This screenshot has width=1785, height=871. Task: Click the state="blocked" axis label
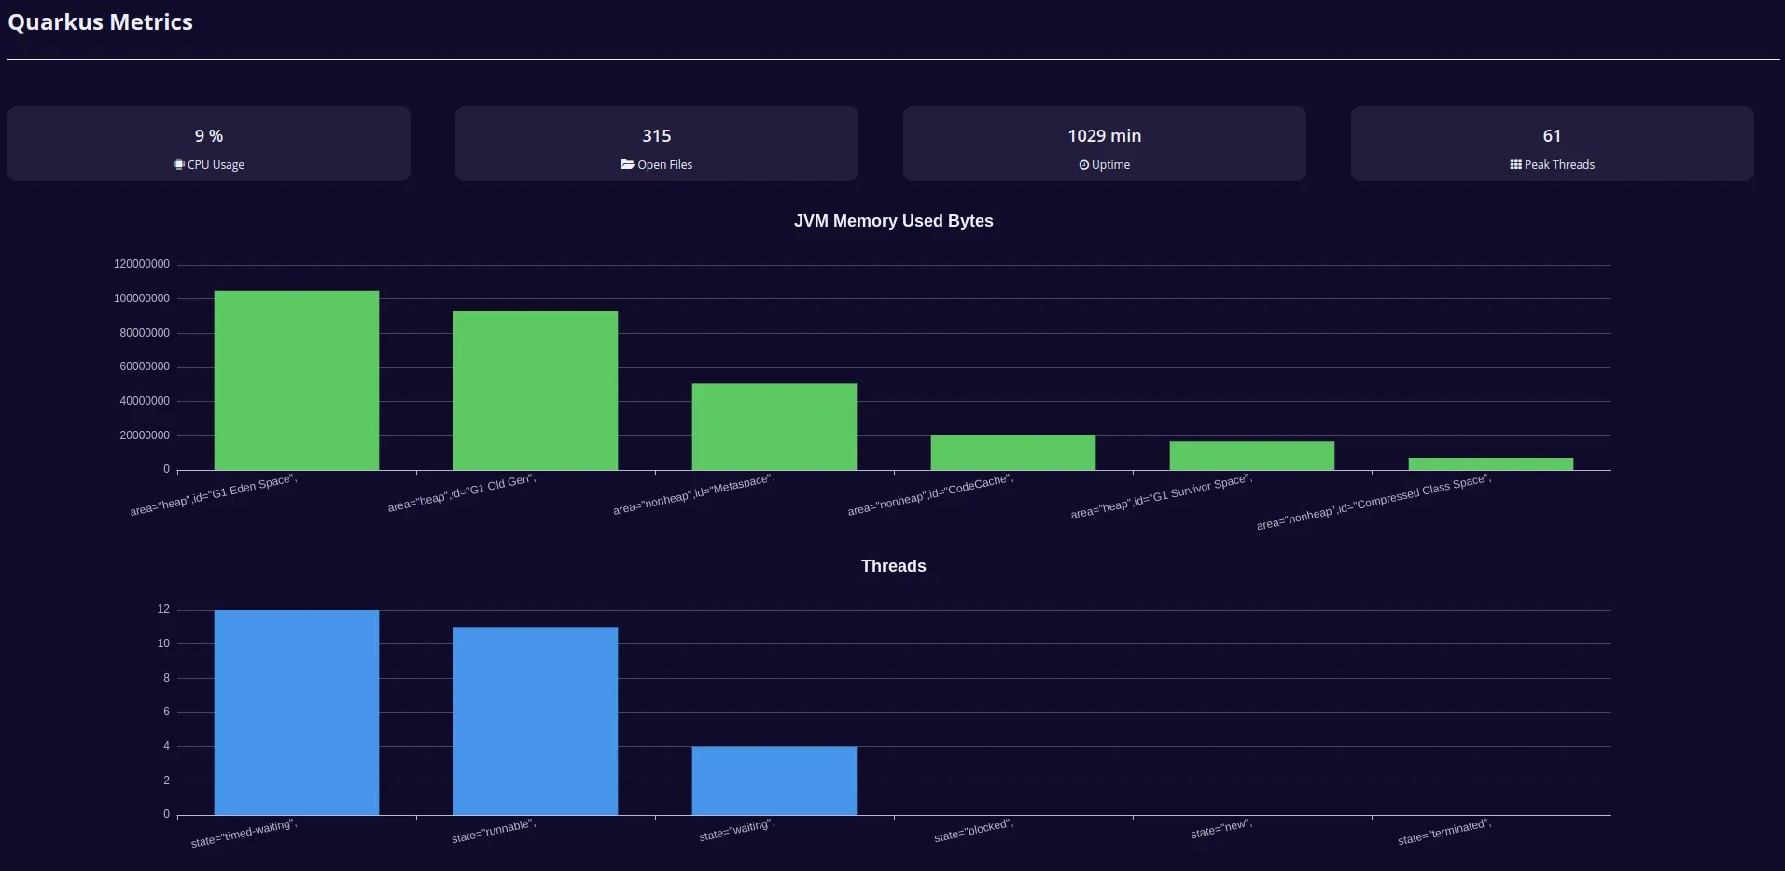click(x=974, y=830)
